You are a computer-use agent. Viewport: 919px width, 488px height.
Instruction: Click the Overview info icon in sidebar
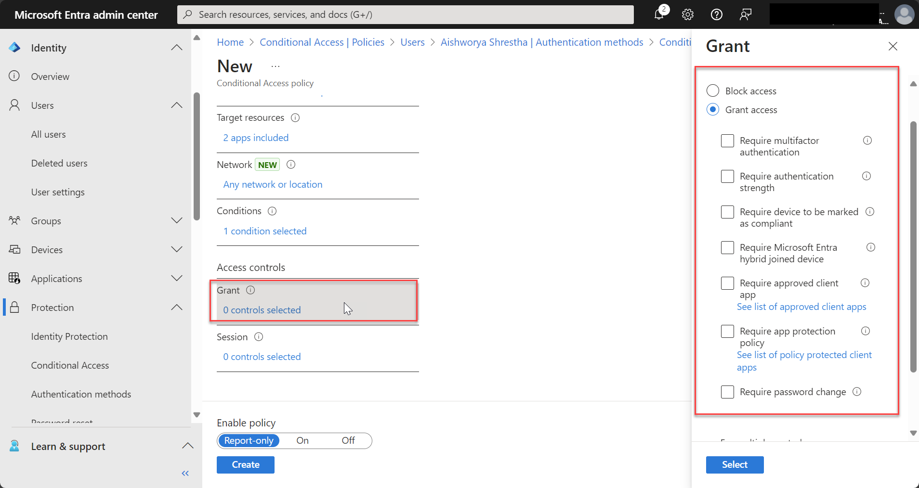pyautogui.click(x=14, y=76)
